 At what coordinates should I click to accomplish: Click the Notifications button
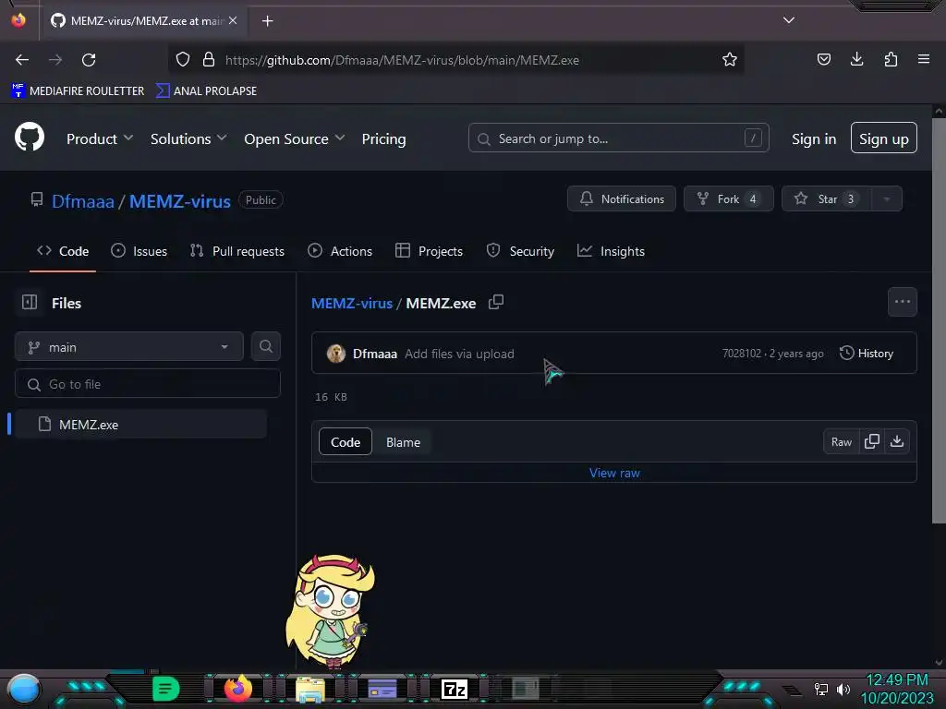pos(622,199)
